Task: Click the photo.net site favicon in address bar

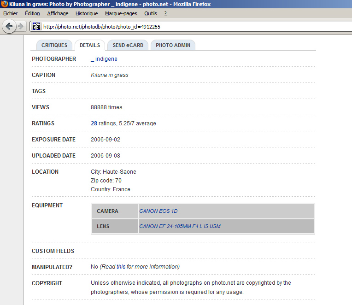Action: tap(36, 26)
